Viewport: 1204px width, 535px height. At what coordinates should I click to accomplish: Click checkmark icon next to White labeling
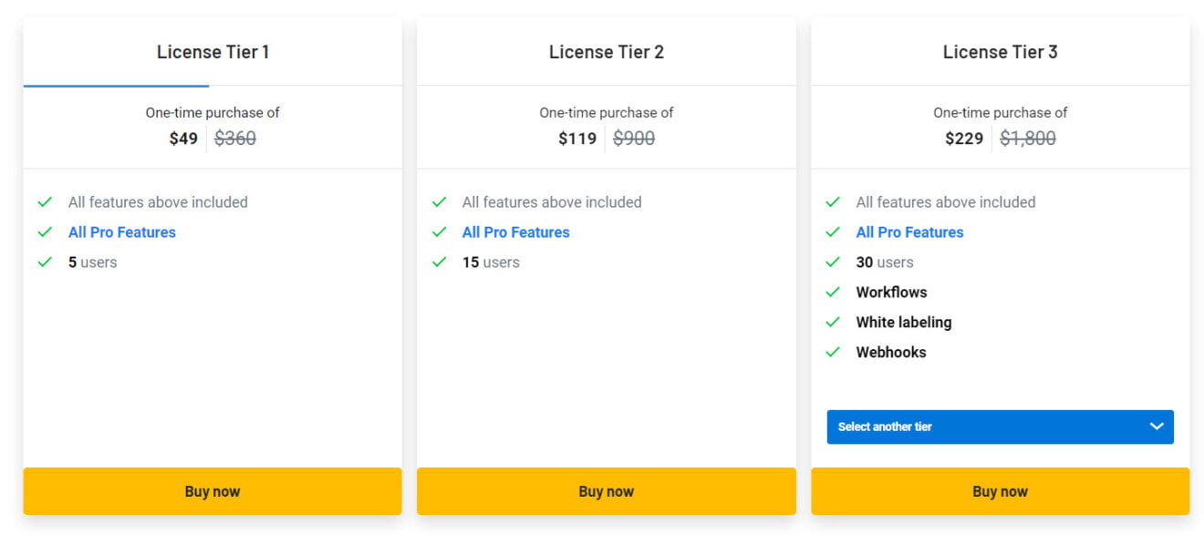(833, 323)
